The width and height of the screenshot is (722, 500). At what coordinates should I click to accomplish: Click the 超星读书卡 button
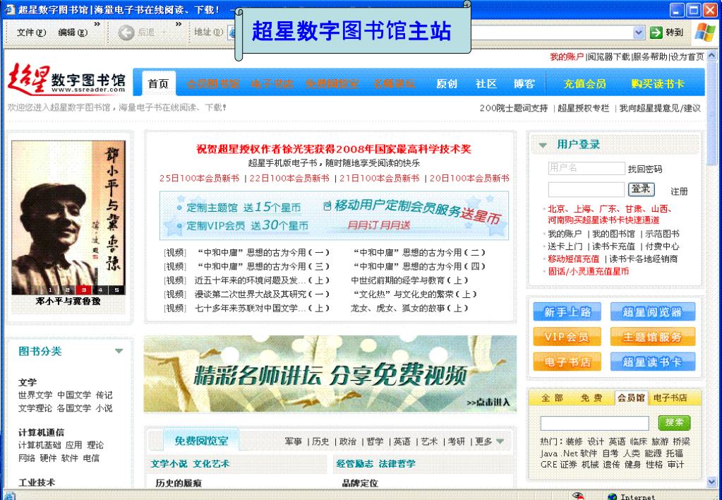click(x=652, y=362)
